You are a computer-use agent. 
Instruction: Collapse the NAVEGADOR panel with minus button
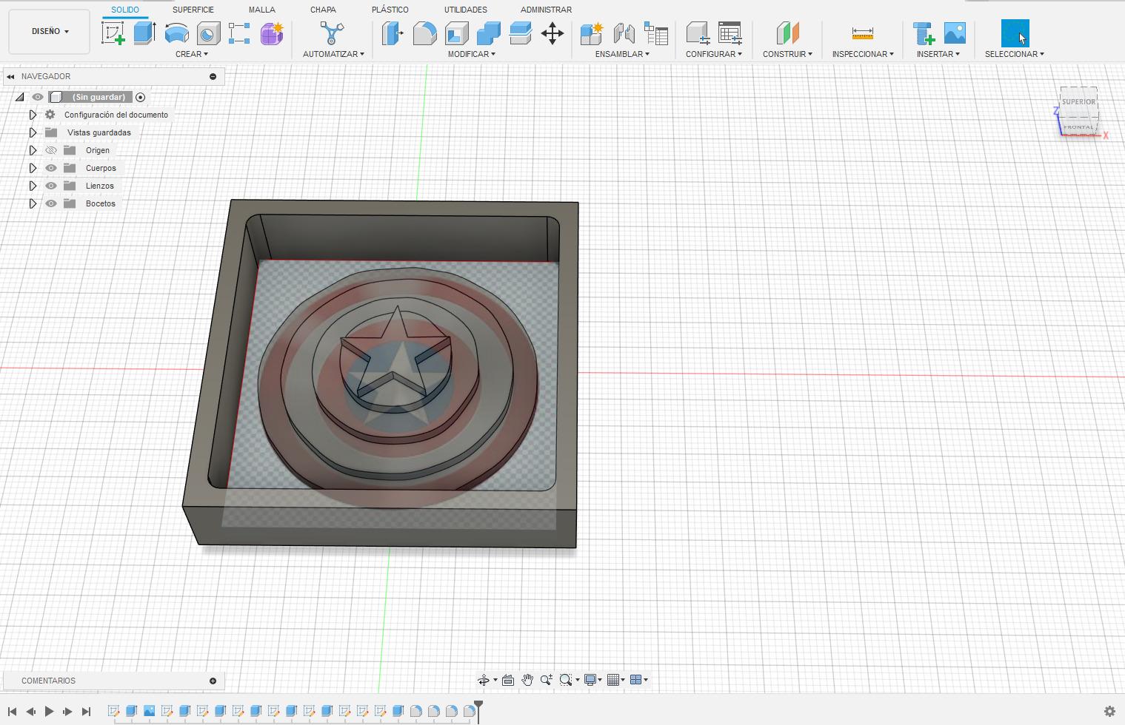tap(213, 76)
